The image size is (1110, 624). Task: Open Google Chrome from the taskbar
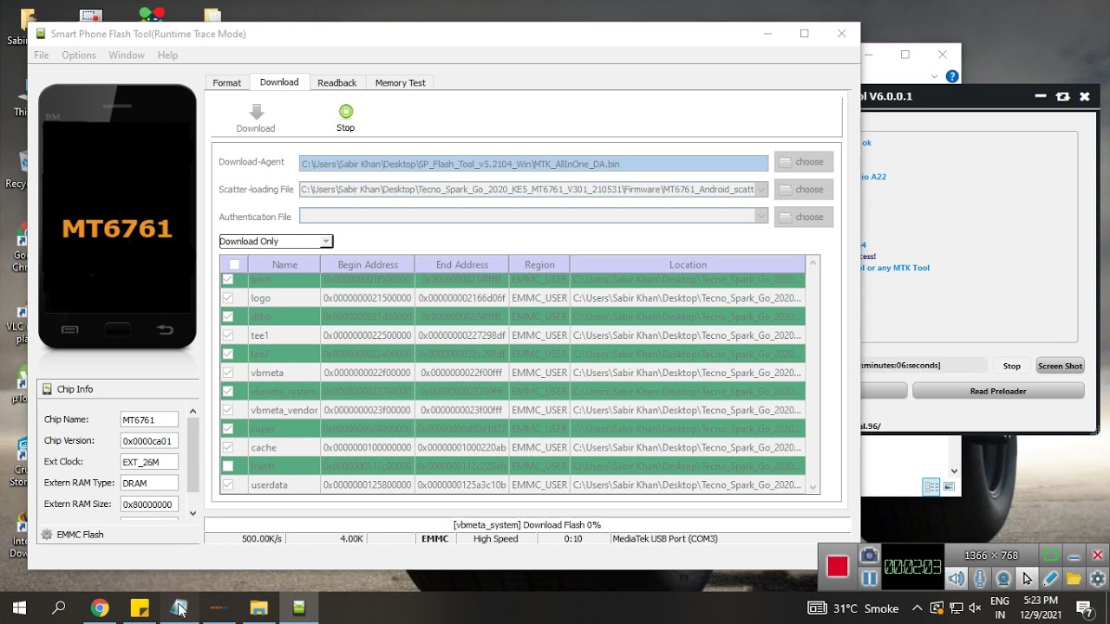point(100,608)
